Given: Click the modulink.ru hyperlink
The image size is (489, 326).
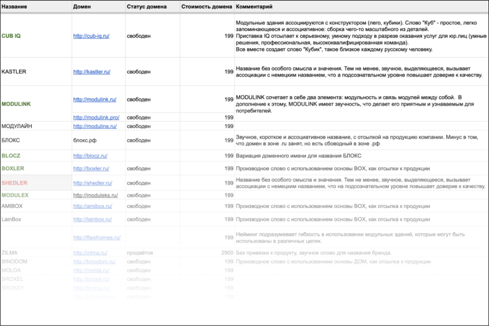Looking at the screenshot, I should click(x=94, y=100).
